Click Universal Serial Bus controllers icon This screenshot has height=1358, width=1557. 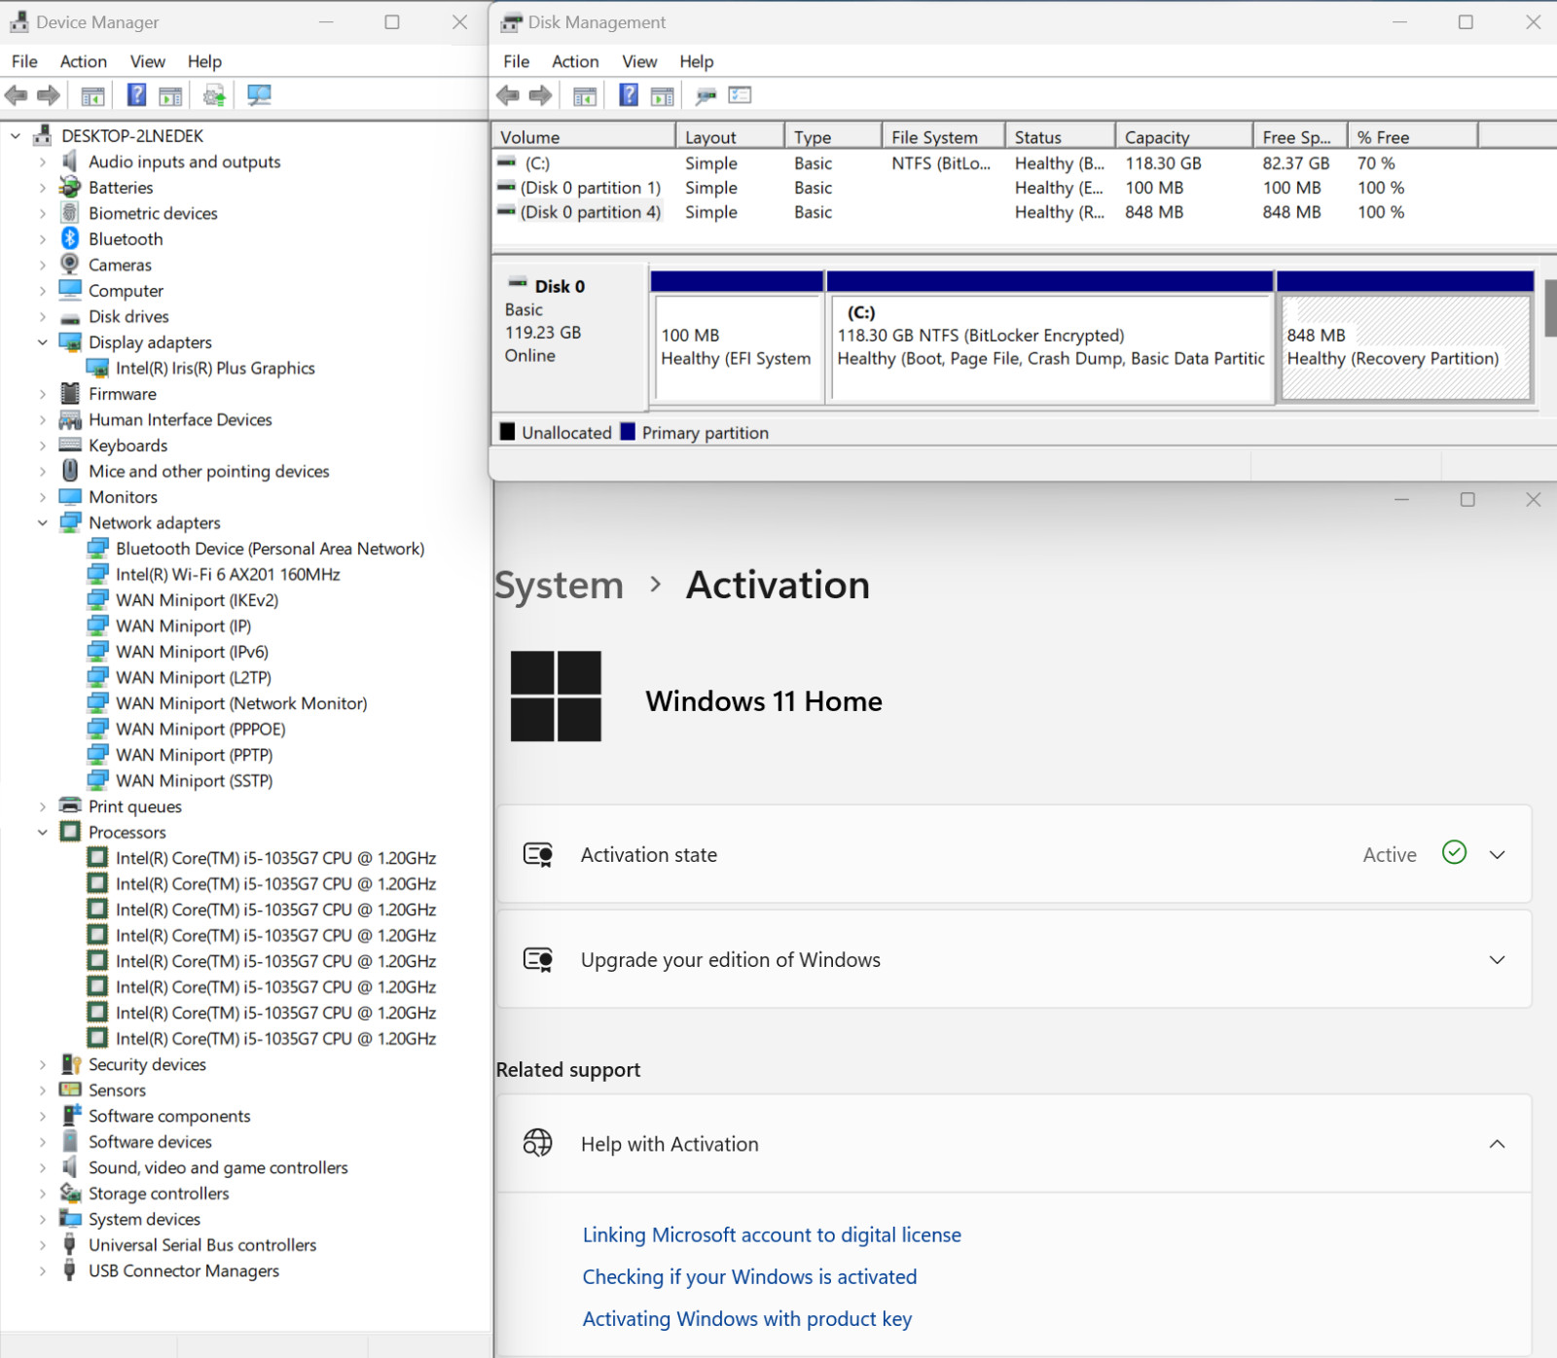tap(70, 1244)
